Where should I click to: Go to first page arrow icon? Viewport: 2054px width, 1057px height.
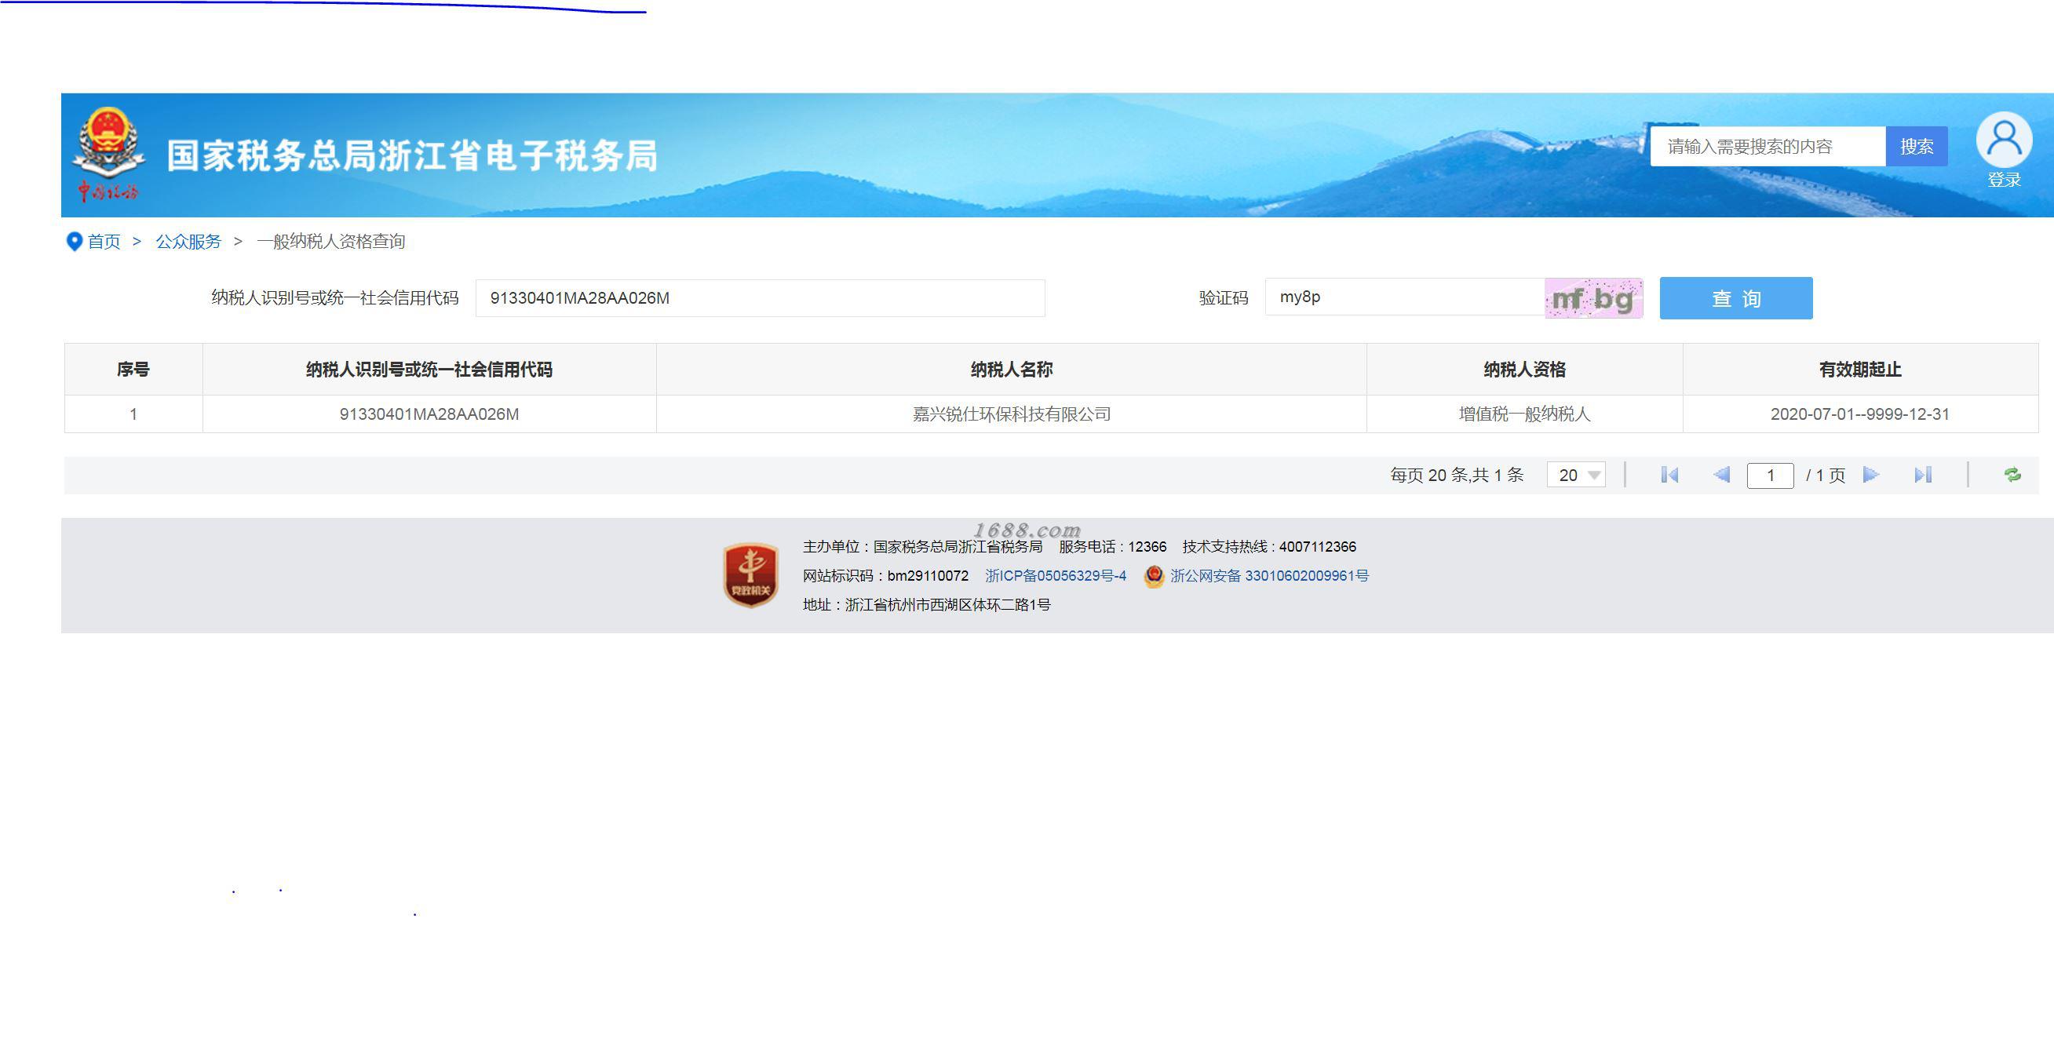tap(1669, 475)
